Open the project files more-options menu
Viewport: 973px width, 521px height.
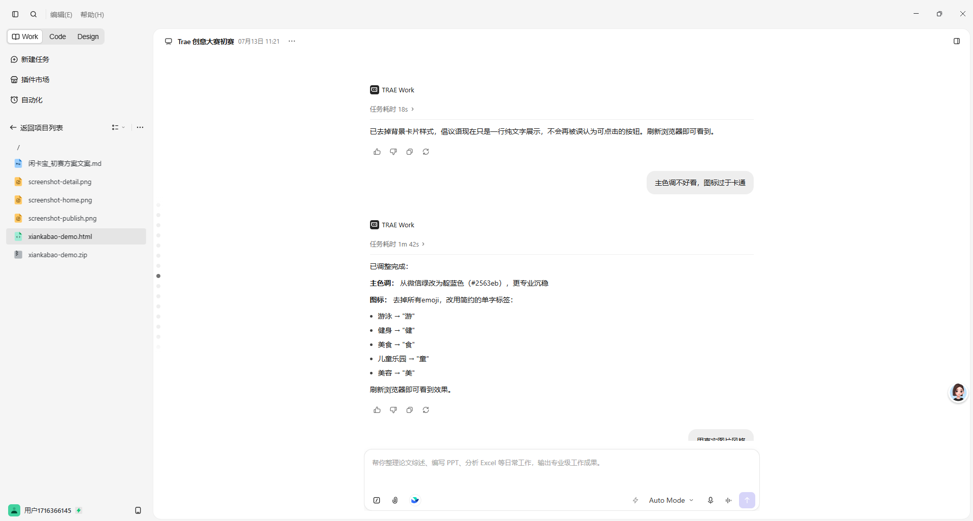(140, 127)
